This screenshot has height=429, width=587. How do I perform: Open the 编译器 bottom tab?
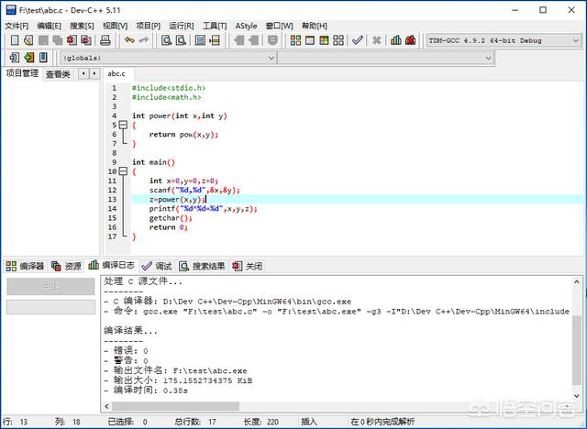25,266
